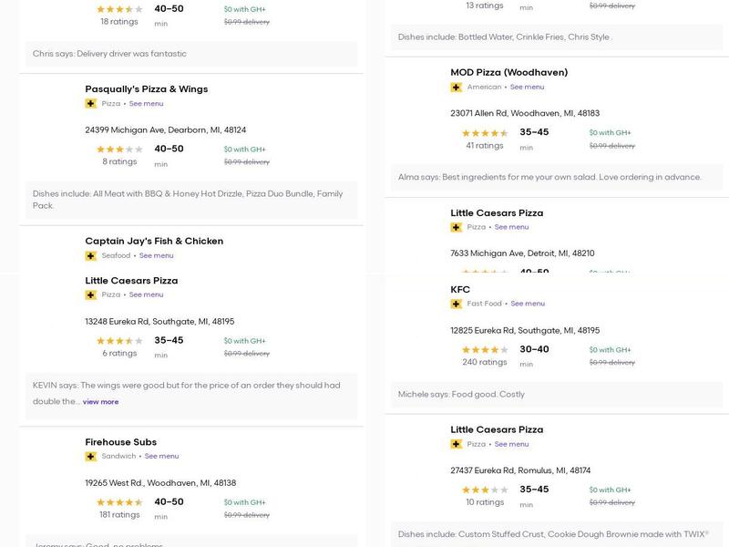Open See menu for Pasqually's Pizza & Wings

pos(146,104)
